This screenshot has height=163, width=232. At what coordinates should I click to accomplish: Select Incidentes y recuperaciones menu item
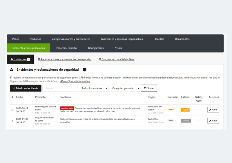(x=28, y=48)
